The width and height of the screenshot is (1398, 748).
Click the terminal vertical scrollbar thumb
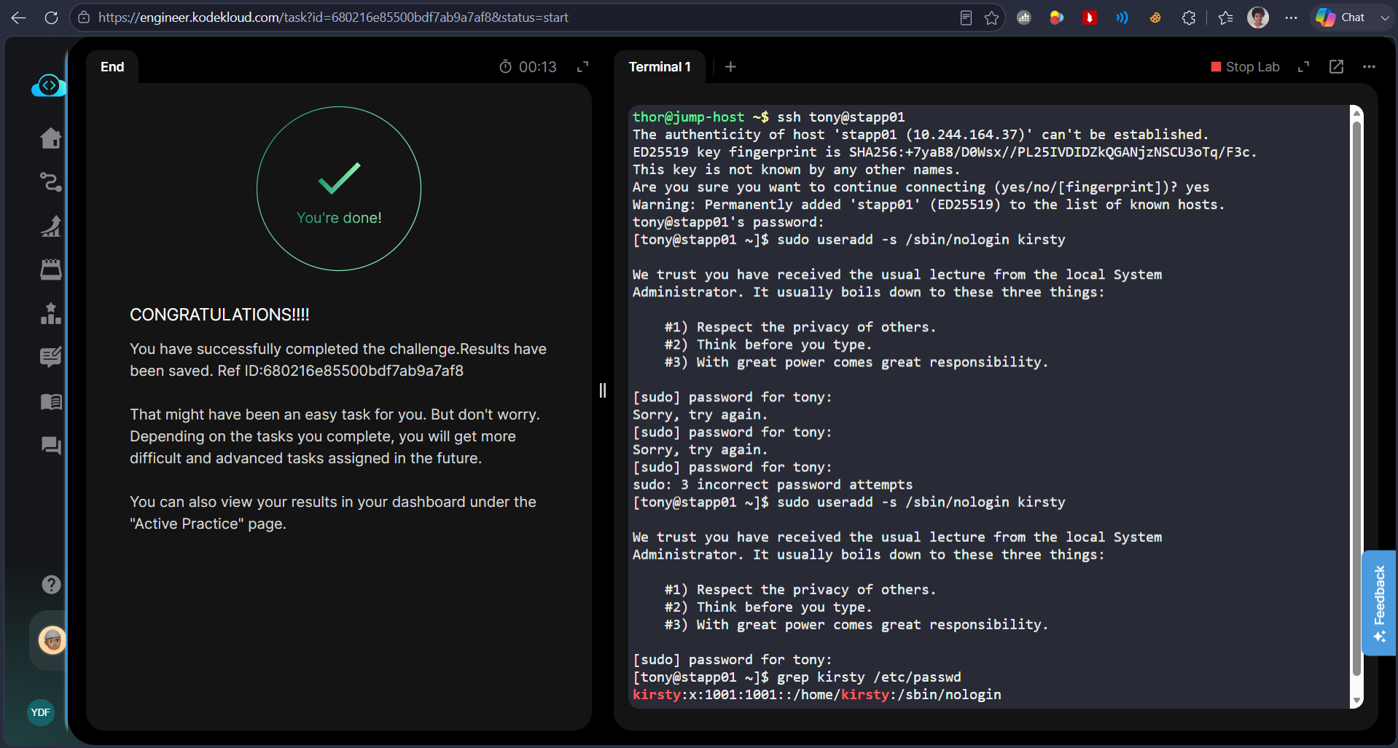(1356, 398)
